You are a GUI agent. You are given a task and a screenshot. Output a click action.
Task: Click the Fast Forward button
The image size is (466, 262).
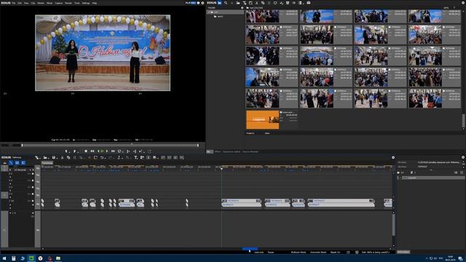pyautogui.click(x=113, y=151)
